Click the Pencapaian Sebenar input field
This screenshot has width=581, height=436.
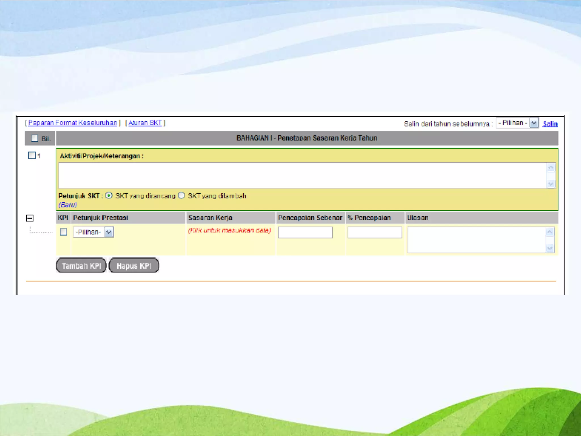coord(305,232)
